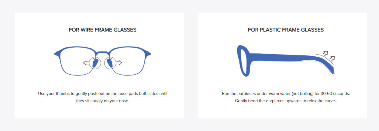Click the left-pointing arrow beside the nose pad
The height and width of the screenshot is (131, 379).
[x=86, y=63]
